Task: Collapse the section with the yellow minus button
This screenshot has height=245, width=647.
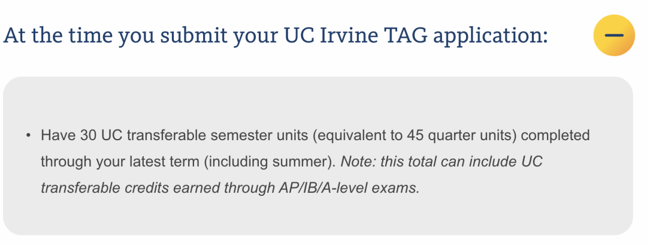Action: coord(614,35)
